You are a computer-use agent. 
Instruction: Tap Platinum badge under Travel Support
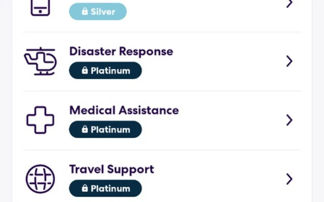pyautogui.click(x=105, y=188)
